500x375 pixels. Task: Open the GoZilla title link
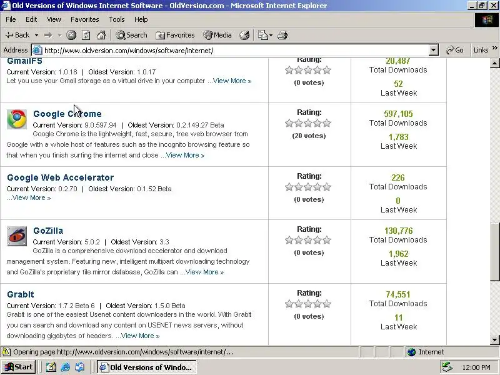(48, 231)
